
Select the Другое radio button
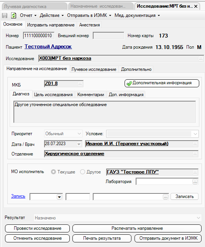point(82,172)
